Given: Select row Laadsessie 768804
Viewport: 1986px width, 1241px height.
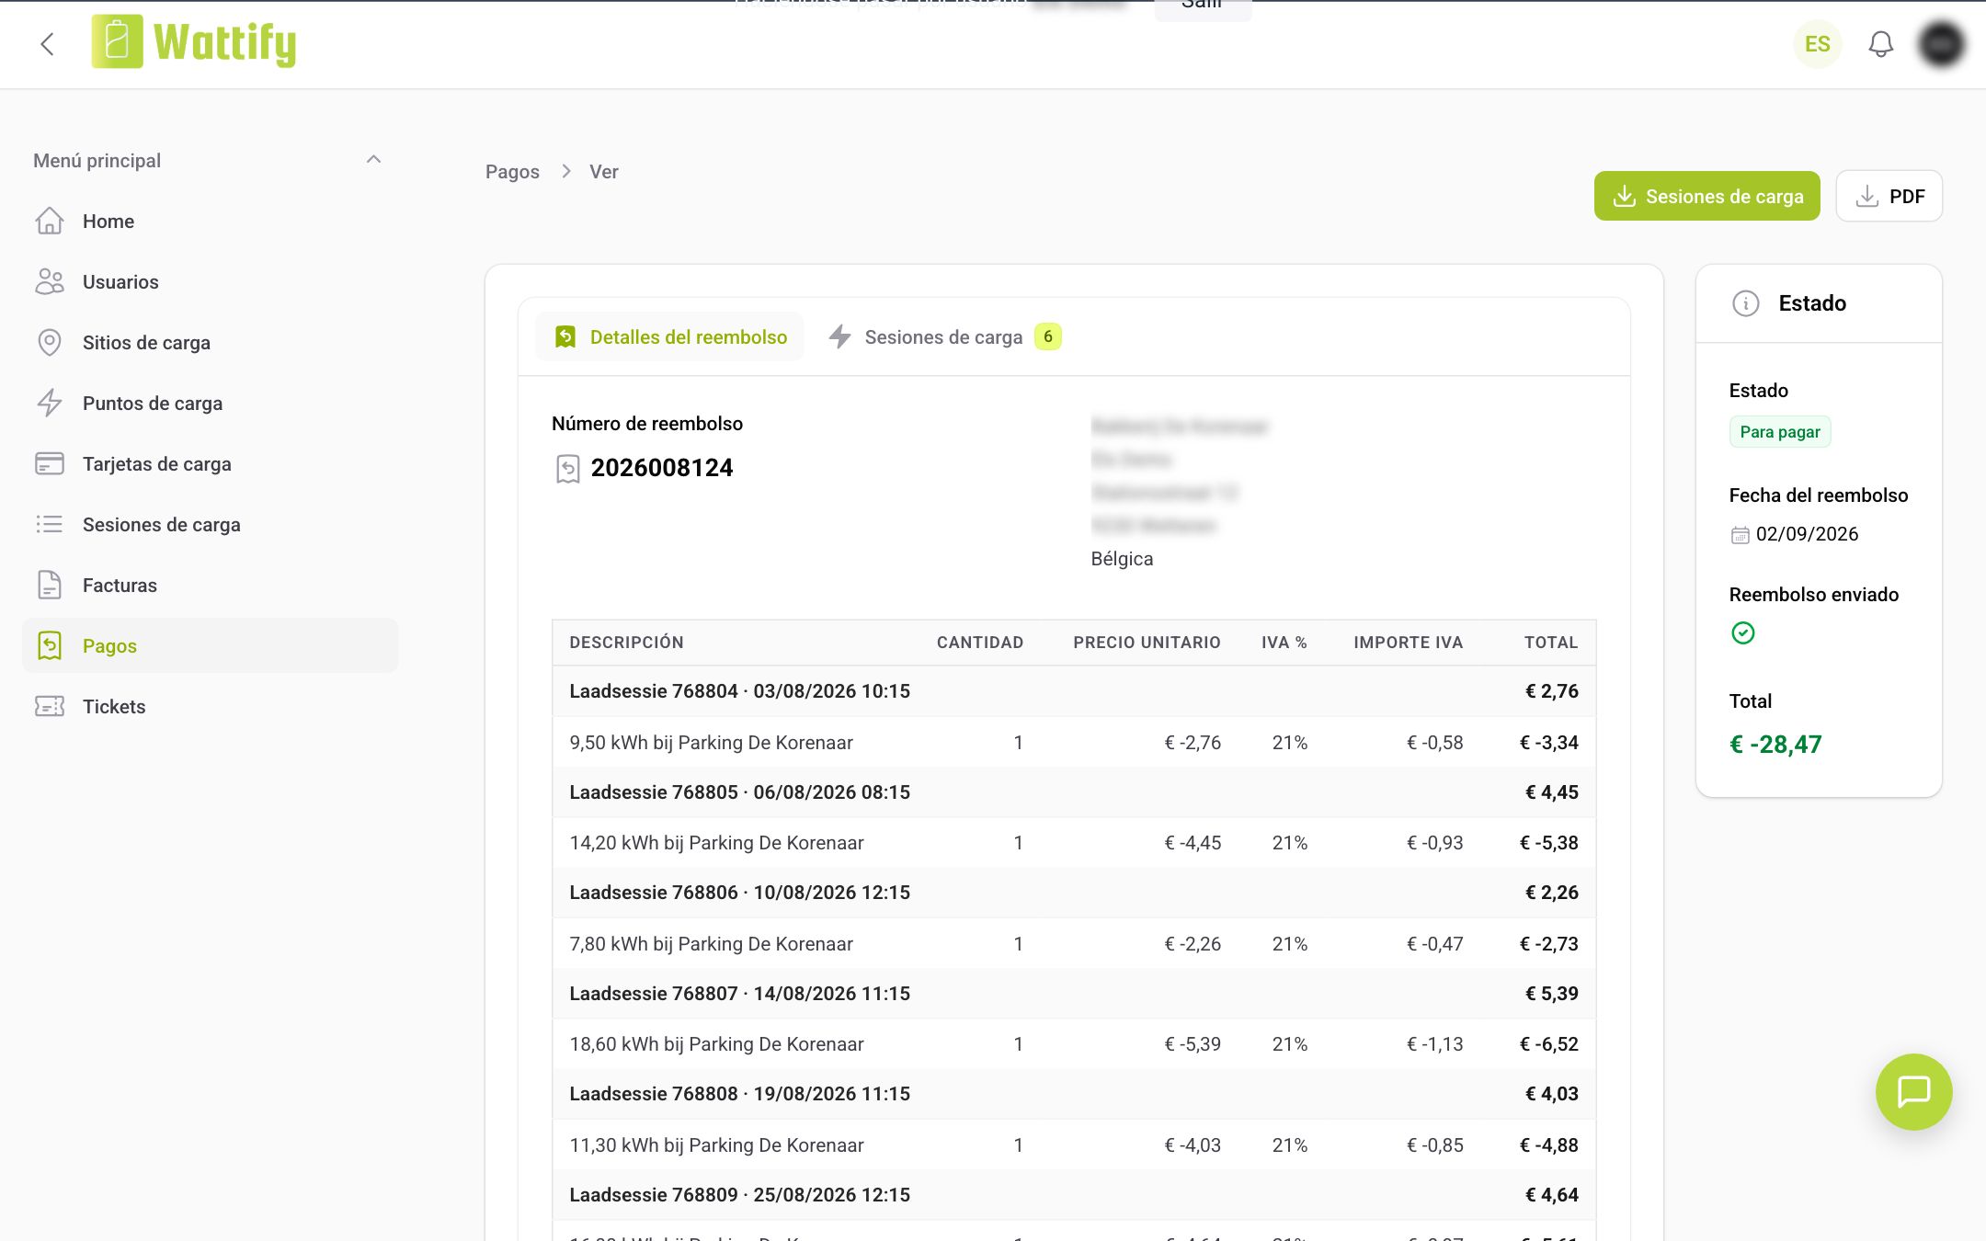Looking at the screenshot, I should (1074, 691).
